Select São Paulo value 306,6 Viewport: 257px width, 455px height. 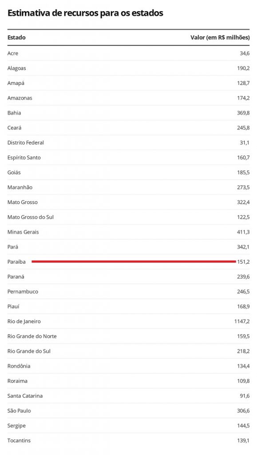point(243,411)
